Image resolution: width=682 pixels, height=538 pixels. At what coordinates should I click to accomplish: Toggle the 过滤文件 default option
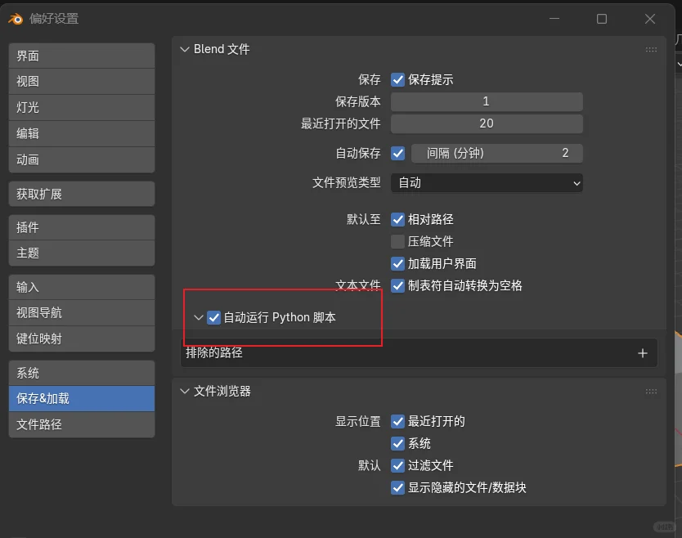397,465
